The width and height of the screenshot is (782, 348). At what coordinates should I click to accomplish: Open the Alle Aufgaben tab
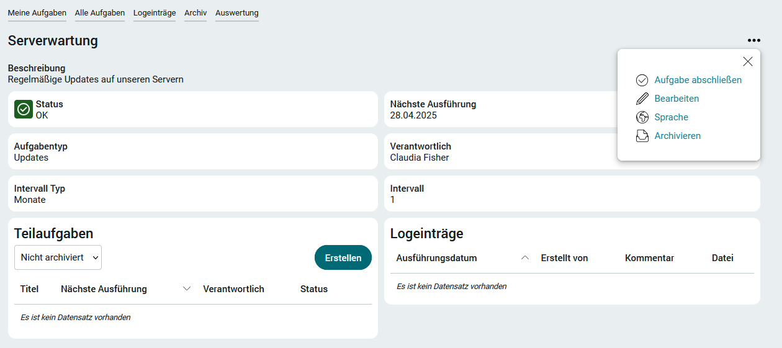tap(100, 13)
